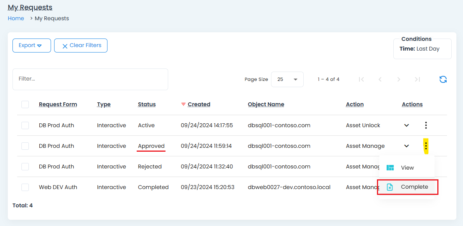Click the Clear Filters button
The height and width of the screenshot is (226, 463).
81,46
